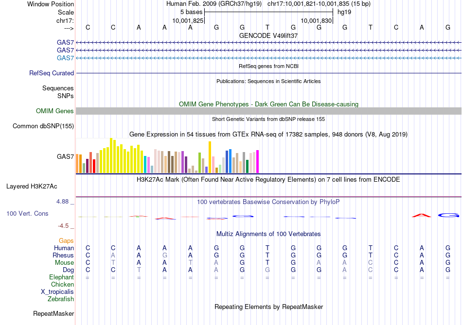Click the GAS7 GTEx expression label
Screen dimensions: 462x325
pyautogui.click(x=66, y=156)
